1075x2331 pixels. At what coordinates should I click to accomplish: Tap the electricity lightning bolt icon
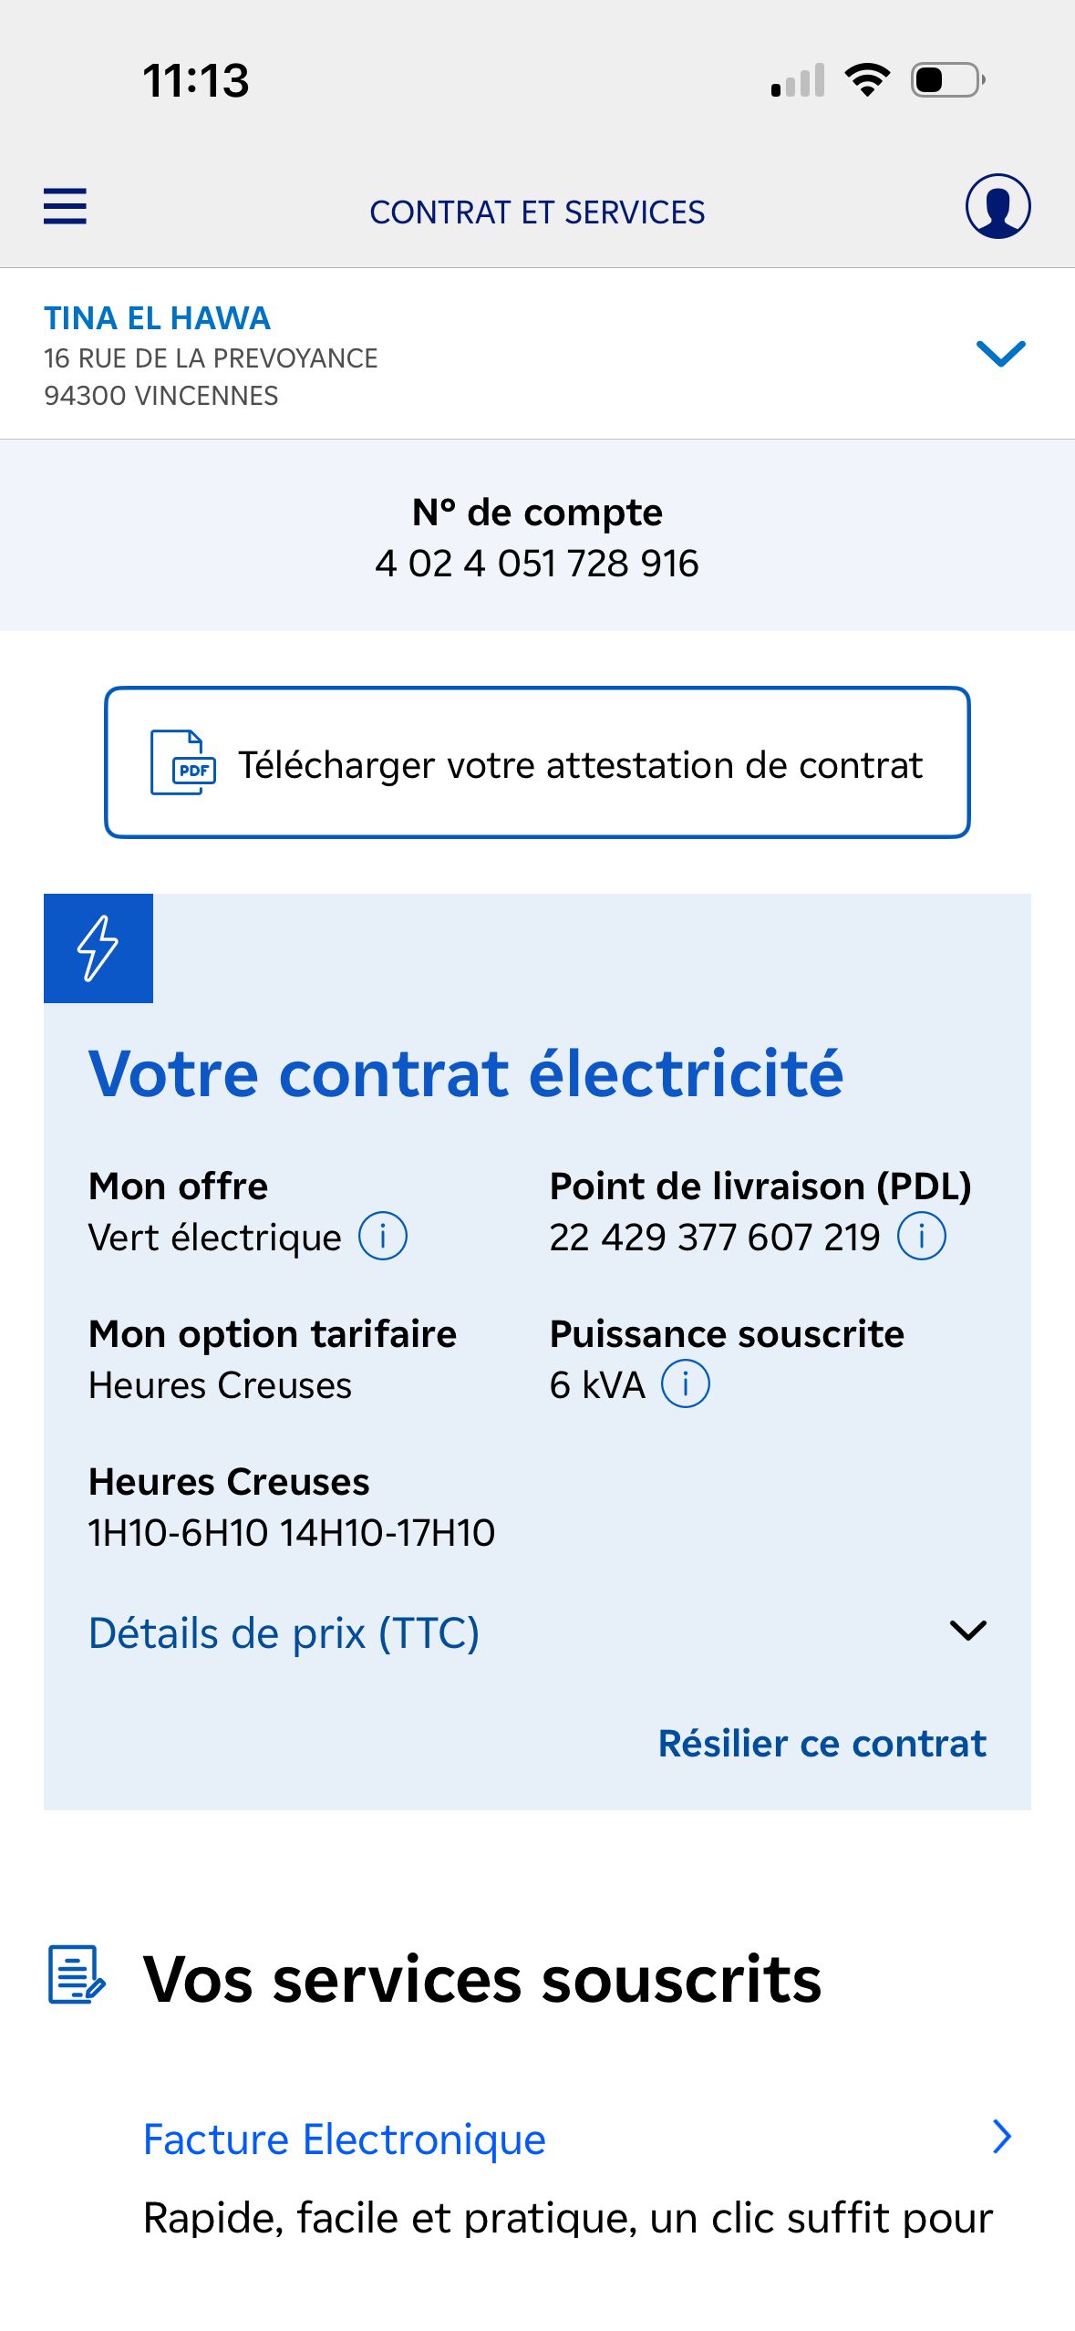[98, 948]
